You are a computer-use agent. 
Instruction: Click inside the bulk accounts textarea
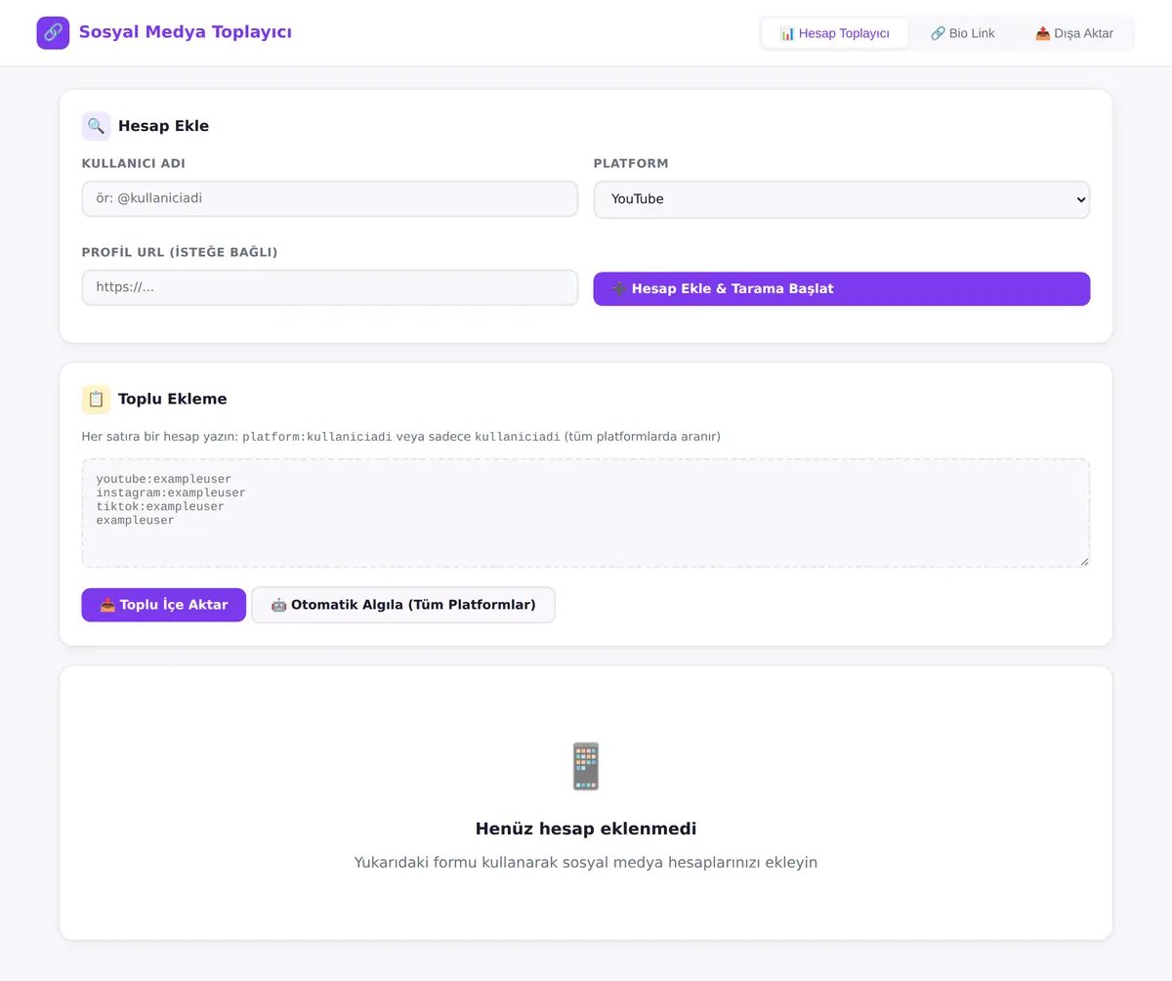[x=586, y=513]
